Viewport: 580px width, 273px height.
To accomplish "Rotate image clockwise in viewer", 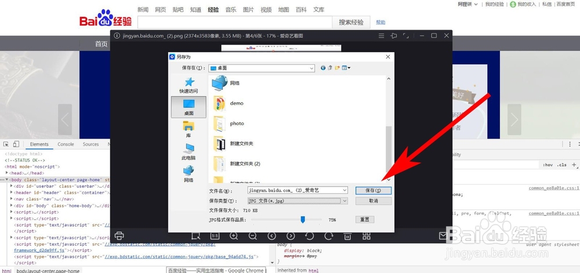I will point(328,236).
